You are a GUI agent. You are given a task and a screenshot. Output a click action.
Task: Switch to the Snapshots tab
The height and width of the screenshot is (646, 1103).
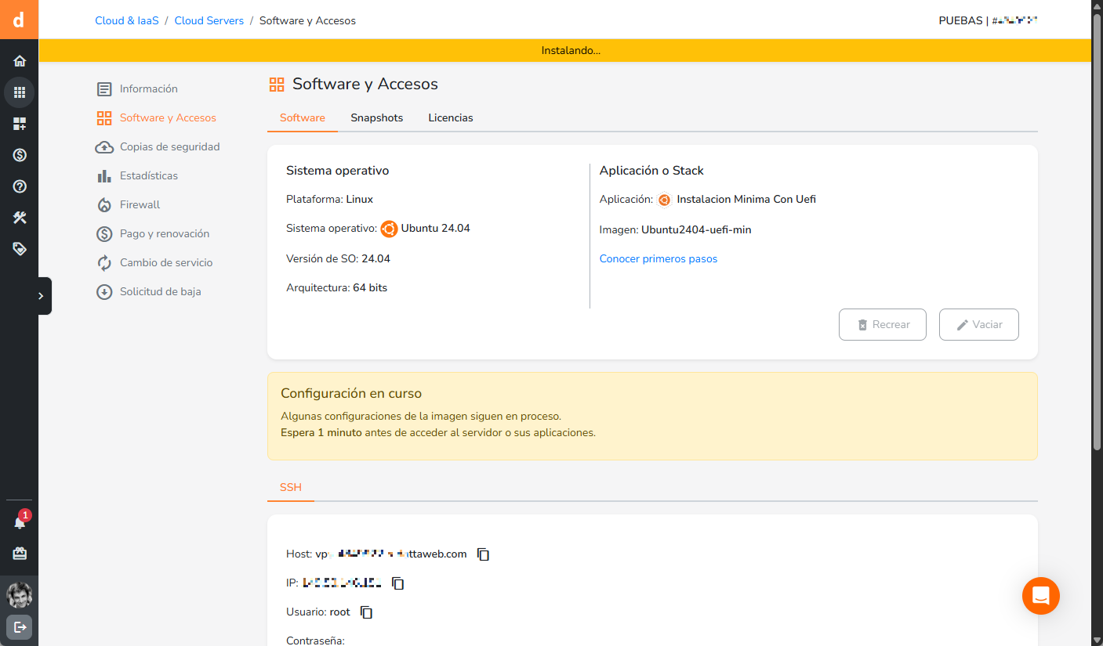click(x=377, y=118)
